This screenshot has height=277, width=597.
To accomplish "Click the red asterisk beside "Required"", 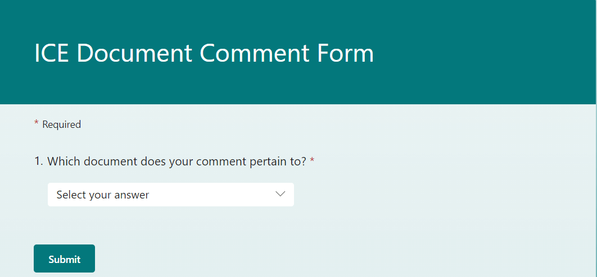I will pos(37,124).
